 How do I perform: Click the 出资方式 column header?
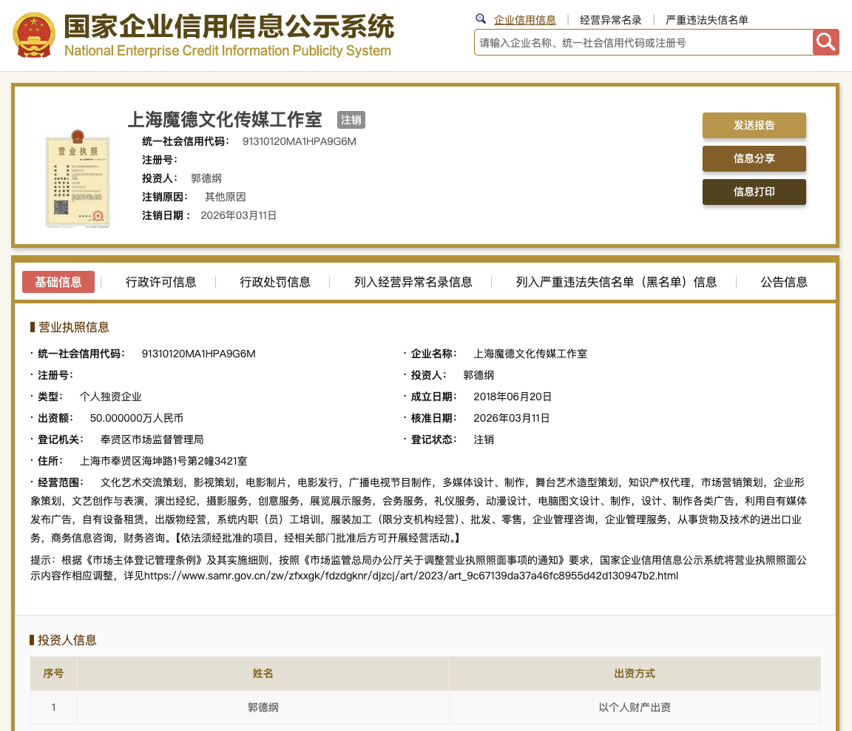[635, 673]
